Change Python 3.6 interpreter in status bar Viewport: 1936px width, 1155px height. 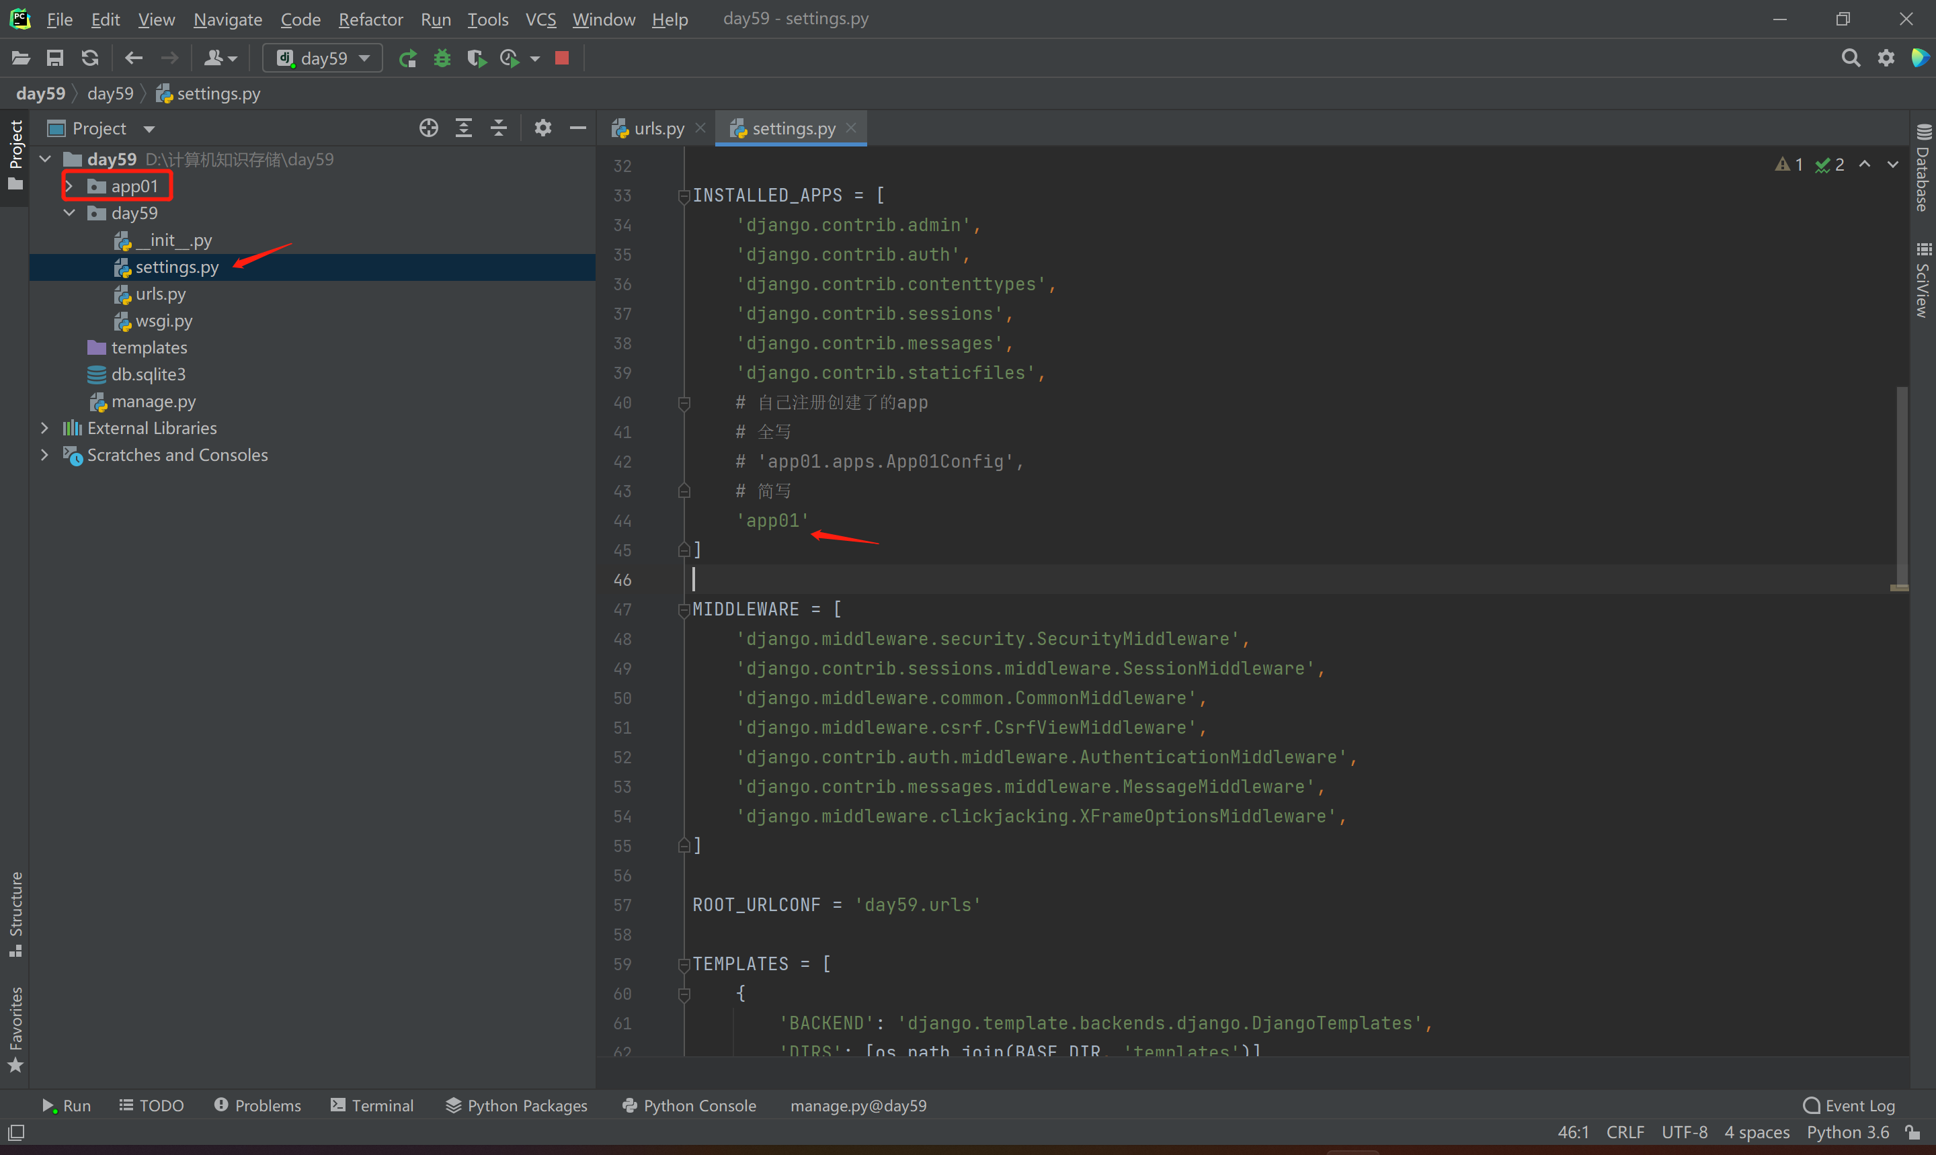point(1848,1132)
